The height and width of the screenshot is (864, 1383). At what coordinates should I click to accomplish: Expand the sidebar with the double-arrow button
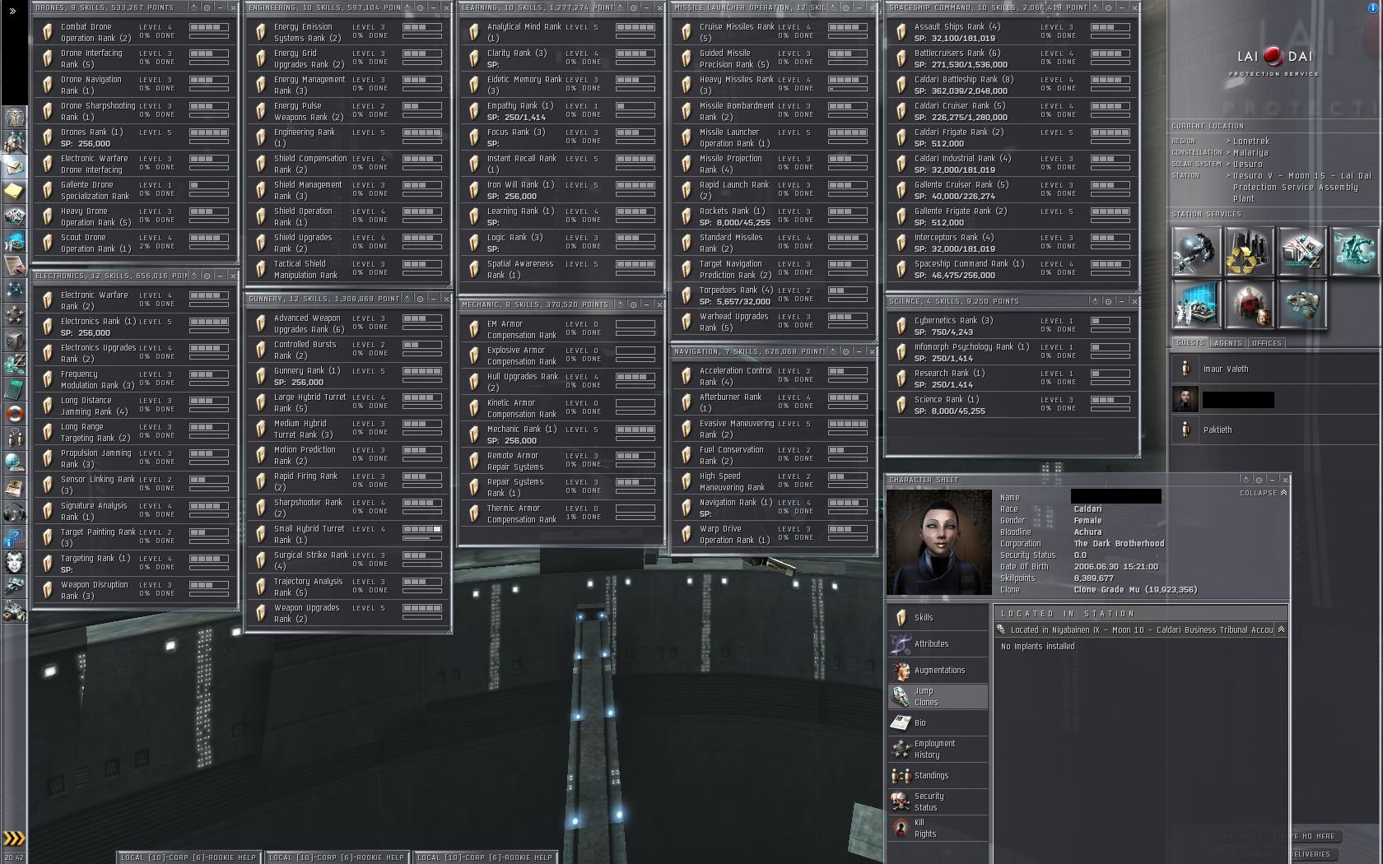[12, 11]
